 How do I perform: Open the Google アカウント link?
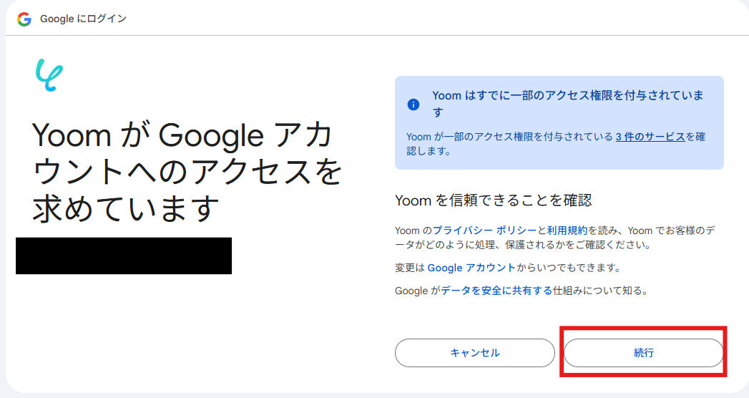pos(471,268)
